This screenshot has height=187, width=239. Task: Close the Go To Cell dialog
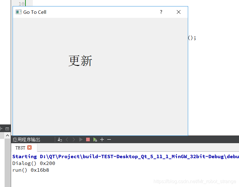pyautogui.click(x=179, y=12)
